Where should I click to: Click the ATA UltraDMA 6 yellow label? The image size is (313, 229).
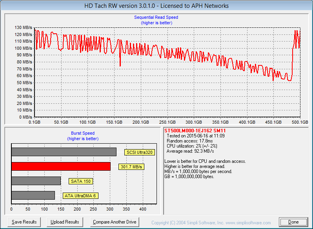pos(80,195)
